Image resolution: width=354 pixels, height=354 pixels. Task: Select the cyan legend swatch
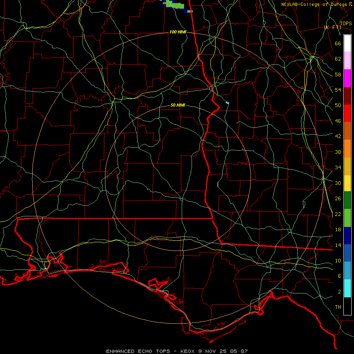tap(347, 288)
